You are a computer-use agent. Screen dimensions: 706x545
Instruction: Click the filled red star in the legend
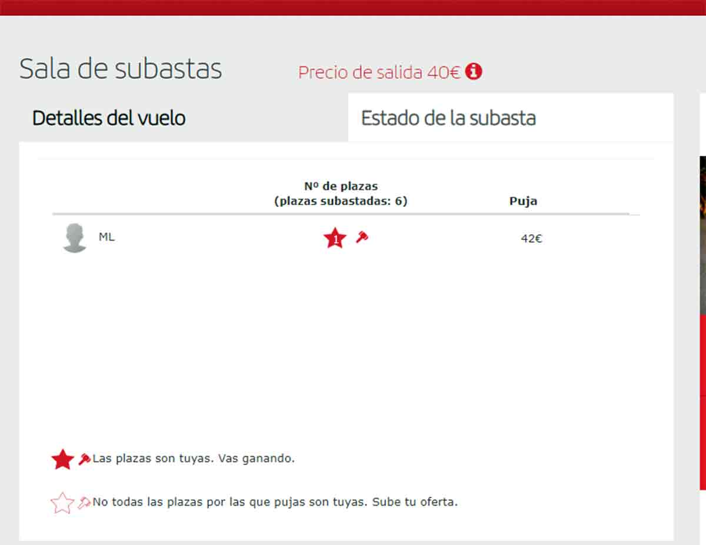pos(62,459)
